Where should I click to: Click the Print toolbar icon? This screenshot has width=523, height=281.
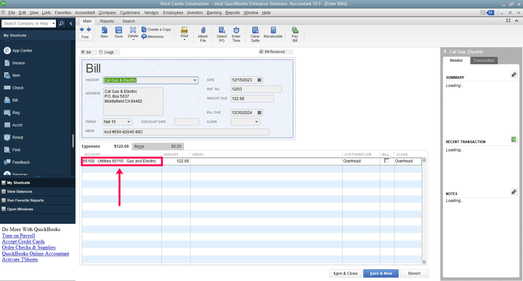point(184,30)
